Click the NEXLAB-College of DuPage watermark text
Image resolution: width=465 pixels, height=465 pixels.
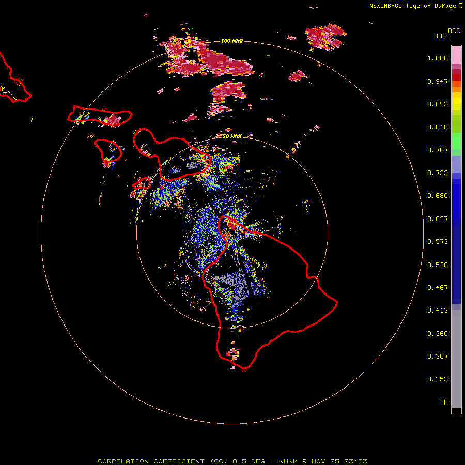pyautogui.click(x=412, y=6)
